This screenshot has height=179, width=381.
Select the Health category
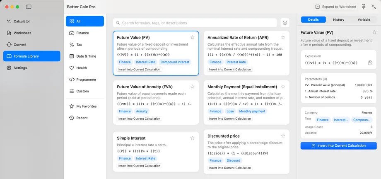tap(85, 68)
